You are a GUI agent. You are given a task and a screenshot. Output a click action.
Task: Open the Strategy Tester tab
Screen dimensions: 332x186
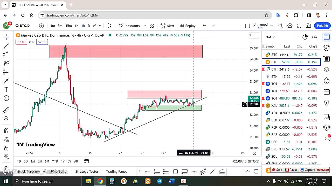click(87, 171)
